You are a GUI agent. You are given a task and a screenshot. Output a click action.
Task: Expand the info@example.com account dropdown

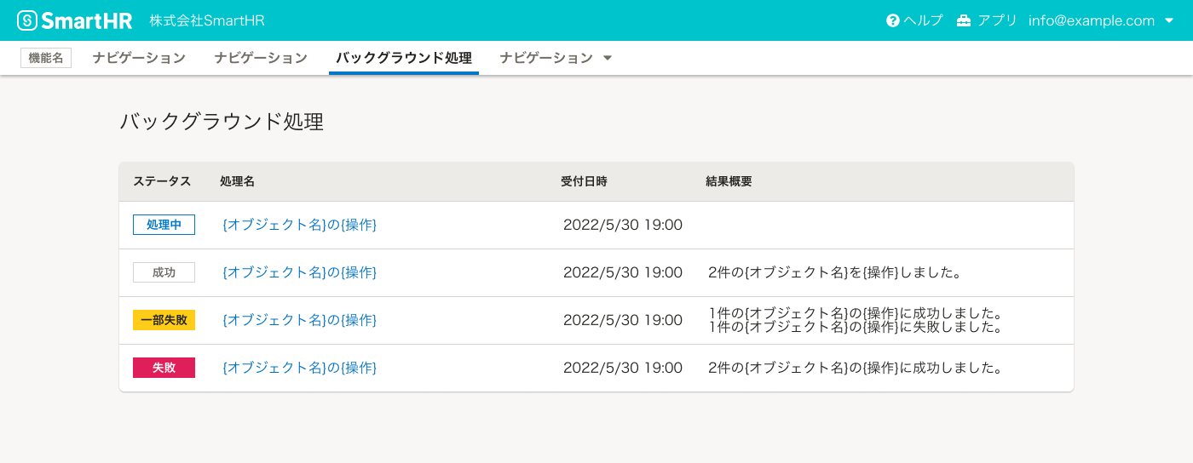pos(1169,21)
